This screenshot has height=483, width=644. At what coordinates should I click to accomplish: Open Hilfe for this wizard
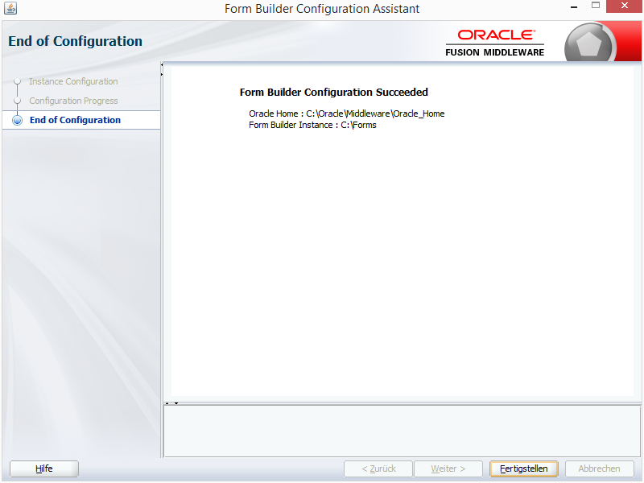44,469
